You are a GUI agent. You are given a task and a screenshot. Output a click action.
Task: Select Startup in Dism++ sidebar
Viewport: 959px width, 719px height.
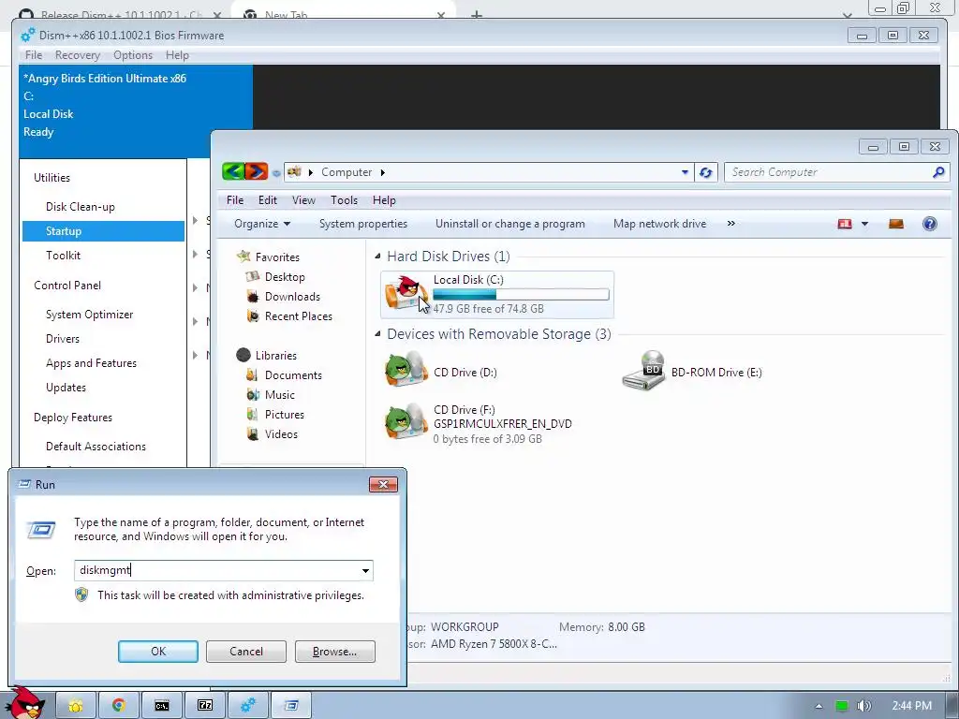[x=103, y=231]
